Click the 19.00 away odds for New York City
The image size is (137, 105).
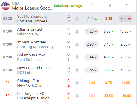pos(126,83)
